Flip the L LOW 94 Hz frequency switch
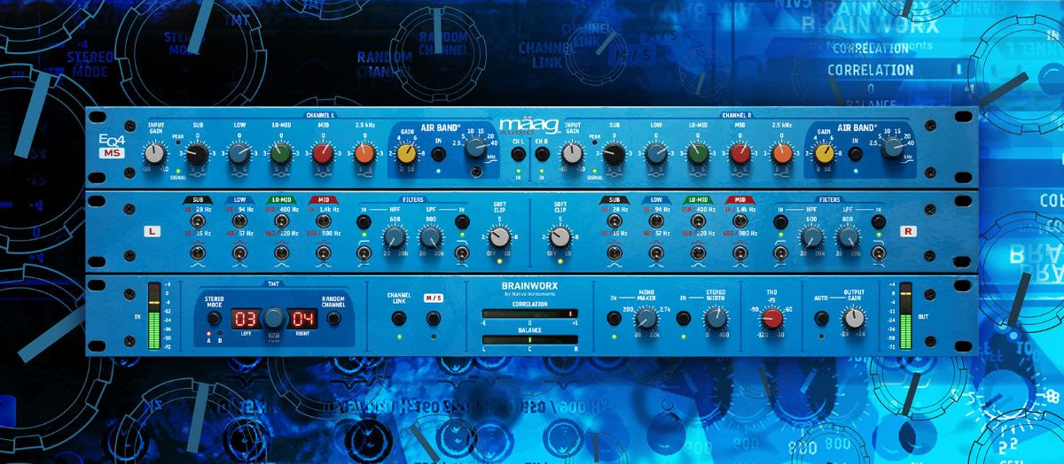1064x464 pixels. coord(239,221)
